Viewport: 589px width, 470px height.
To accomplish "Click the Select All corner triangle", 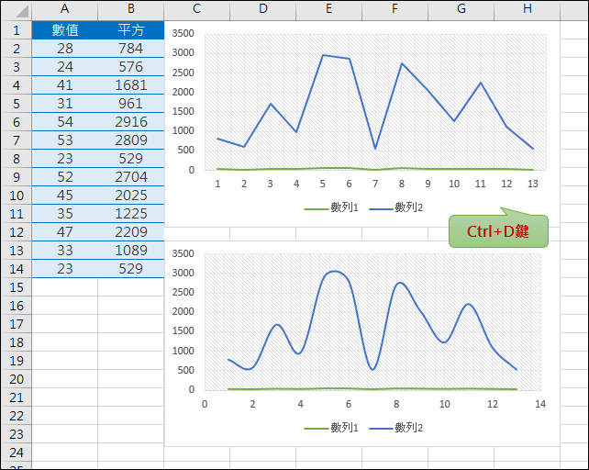I will 22,11.
